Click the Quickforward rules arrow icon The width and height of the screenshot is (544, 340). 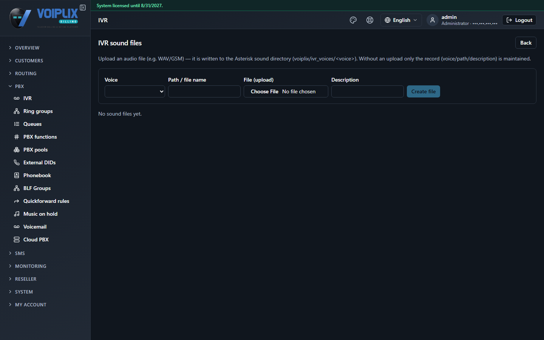coord(17,201)
